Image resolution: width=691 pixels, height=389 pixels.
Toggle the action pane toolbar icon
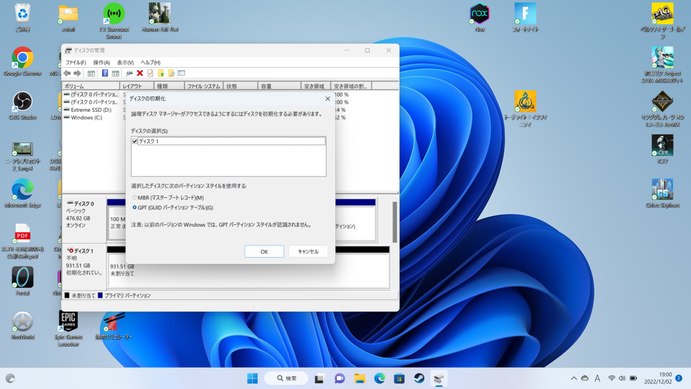click(x=115, y=73)
